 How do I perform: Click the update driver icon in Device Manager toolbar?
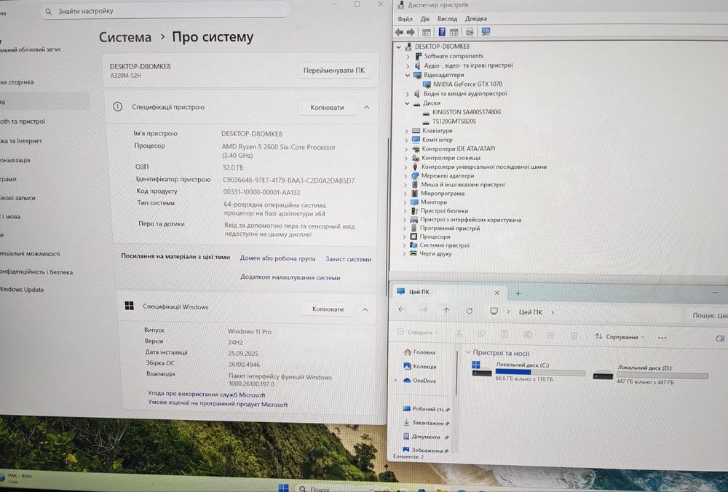click(470, 31)
